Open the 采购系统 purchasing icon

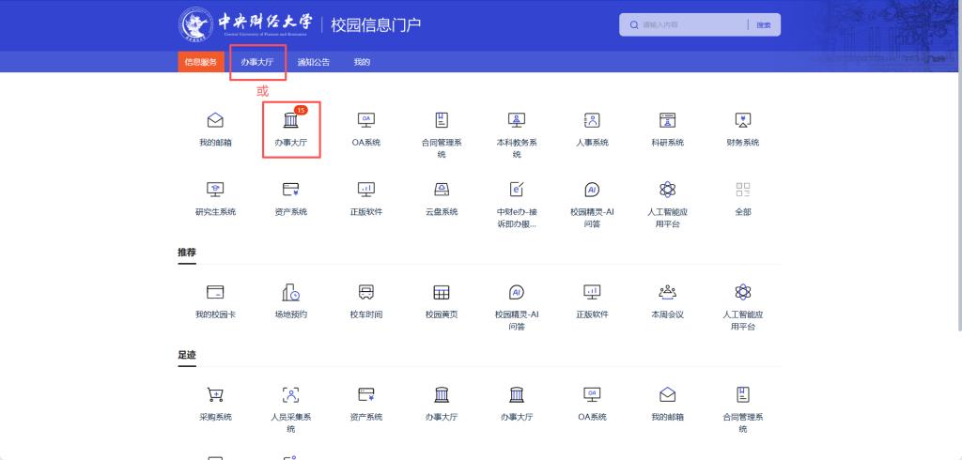215,395
